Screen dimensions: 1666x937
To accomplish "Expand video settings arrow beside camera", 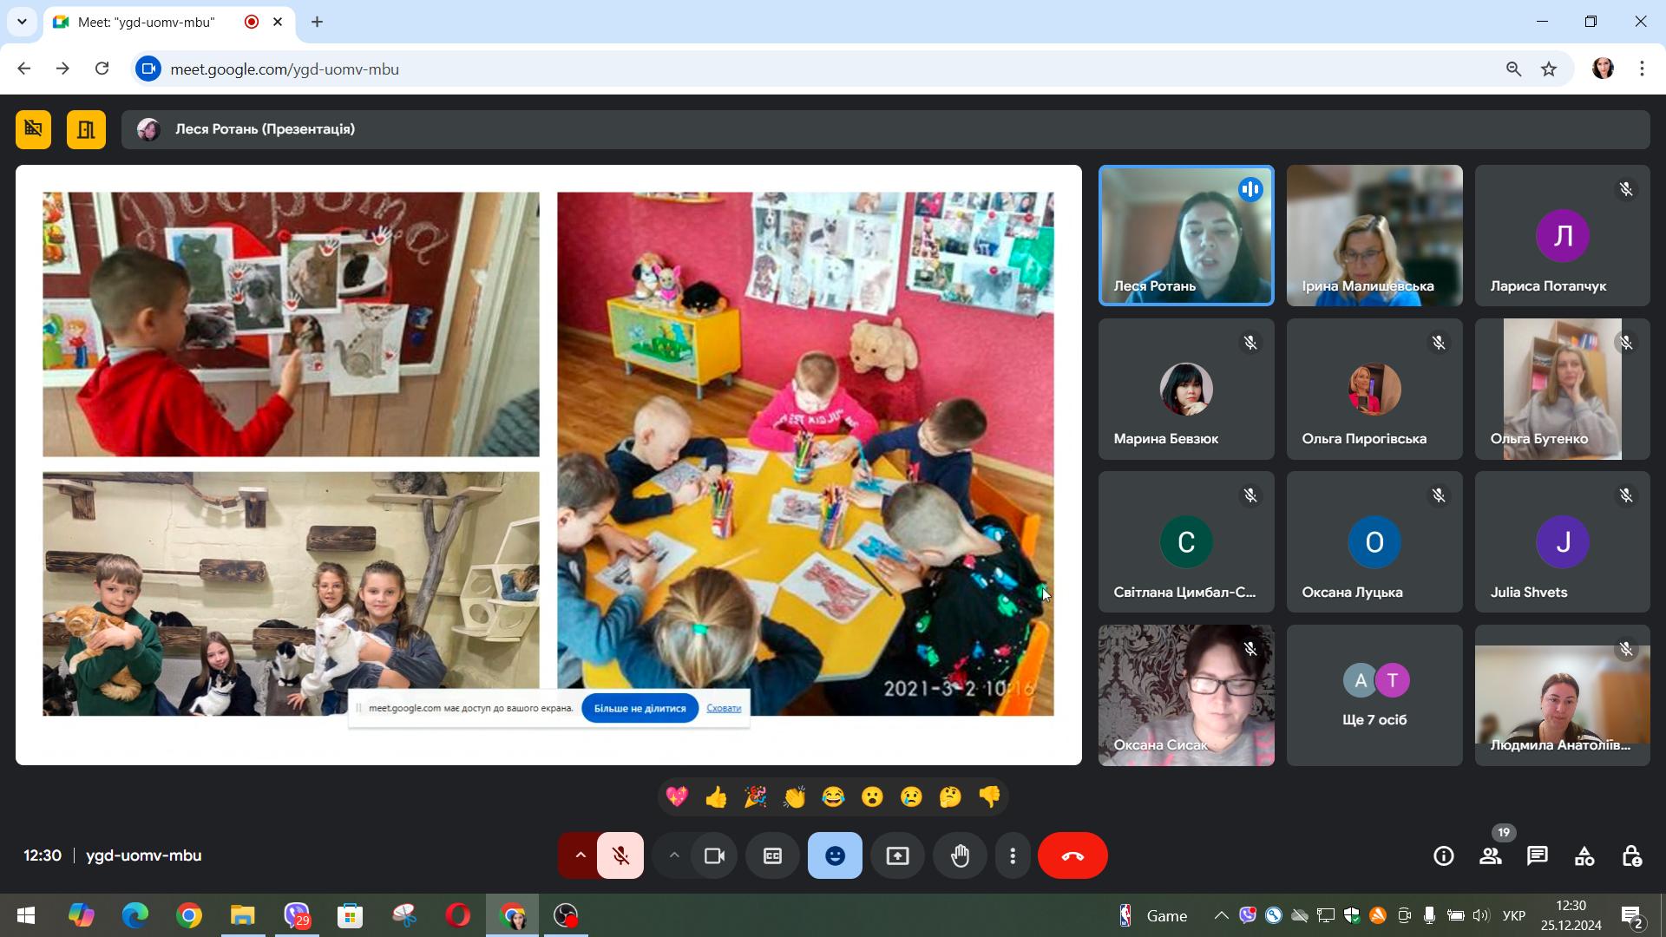I will [673, 856].
